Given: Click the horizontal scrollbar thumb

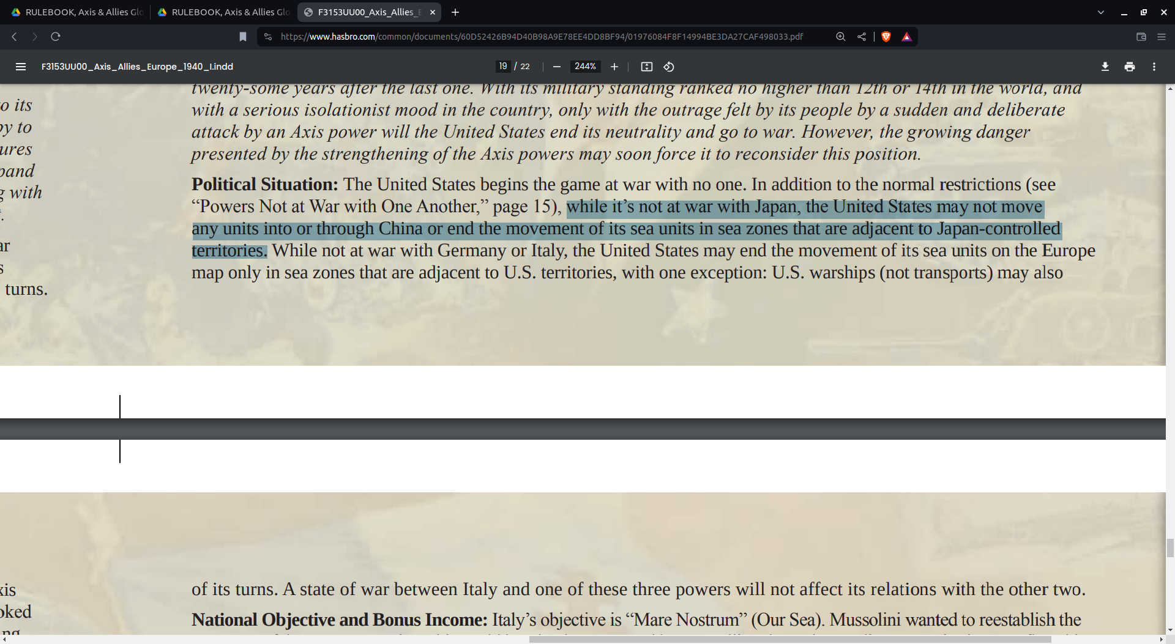Looking at the screenshot, I should click(x=790, y=639).
